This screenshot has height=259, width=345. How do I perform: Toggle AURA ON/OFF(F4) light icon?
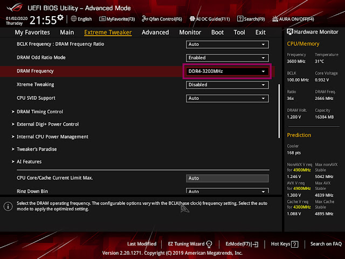pyautogui.click(x=275, y=19)
